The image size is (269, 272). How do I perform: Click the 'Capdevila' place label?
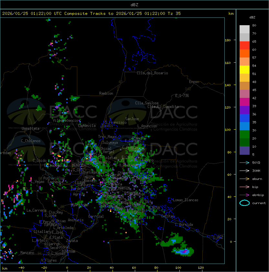87,126
